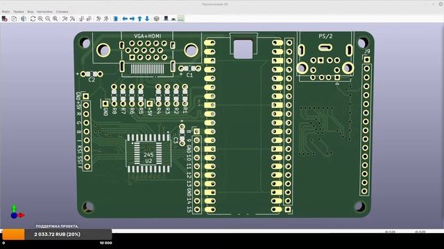
Task: Move board up with blue arrow
Action: (x=139, y=19)
